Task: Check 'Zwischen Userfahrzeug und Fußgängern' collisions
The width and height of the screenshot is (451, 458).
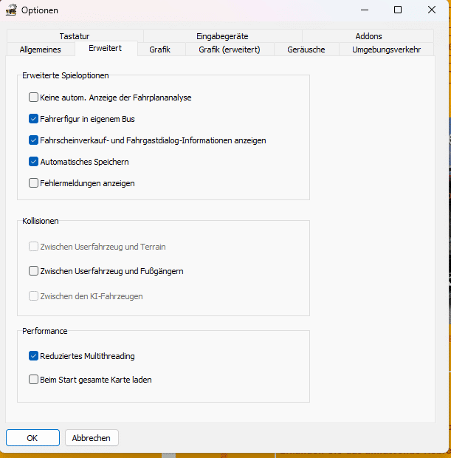Action: click(x=34, y=271)
